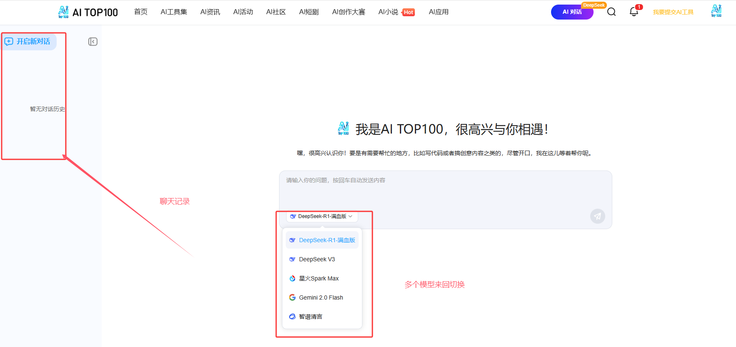Select DeepSeek V3 model option

click(322, 259)
